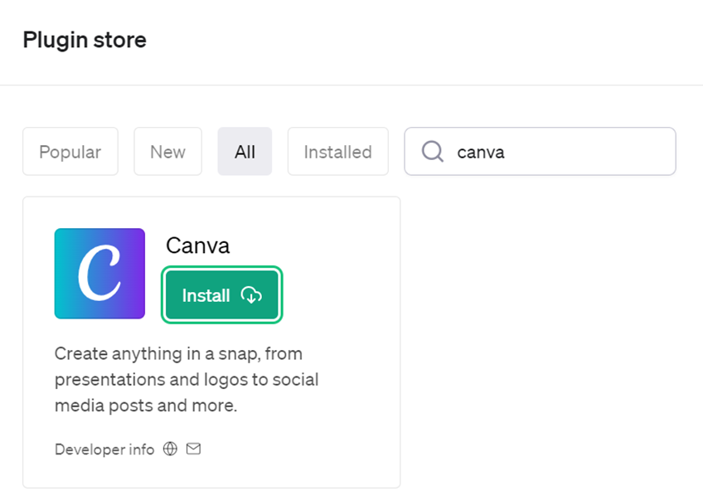Image resolution: width=703 pixels, height=491 pixels.
Task: Click the Canva plugin title
Action: pos(198,245)
